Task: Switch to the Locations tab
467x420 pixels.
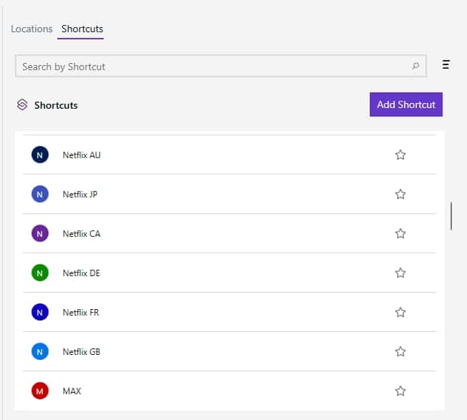Action: [x=31, y=29]
